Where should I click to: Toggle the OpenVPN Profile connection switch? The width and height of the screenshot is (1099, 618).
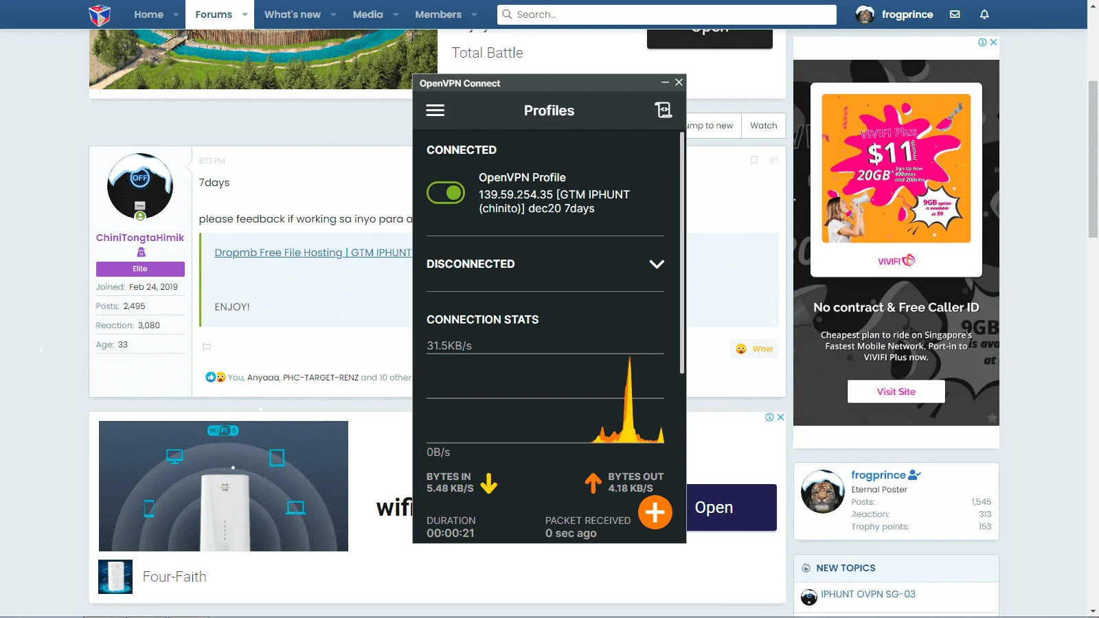(446, 193)
